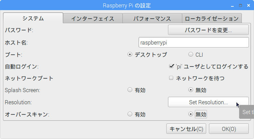Screen dimensions: 254x139
Task: Click the ホスト名 field containing raspberrypi
Action: [193, 43]
